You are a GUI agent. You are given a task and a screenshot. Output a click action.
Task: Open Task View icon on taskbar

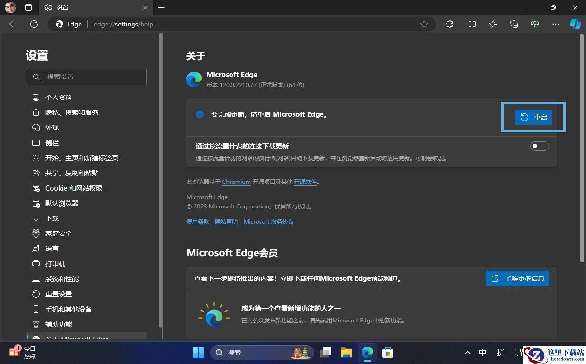pyautogui.click(x=326, y=353)
